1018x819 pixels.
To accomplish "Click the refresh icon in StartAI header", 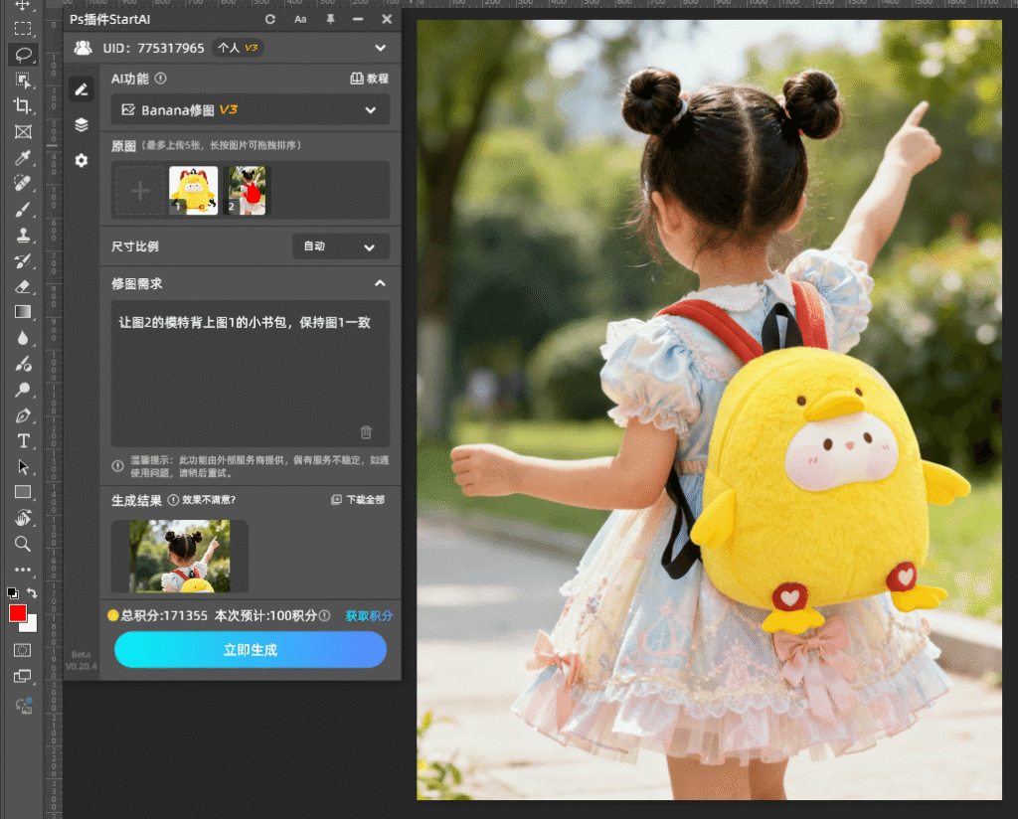I will 270,19.
